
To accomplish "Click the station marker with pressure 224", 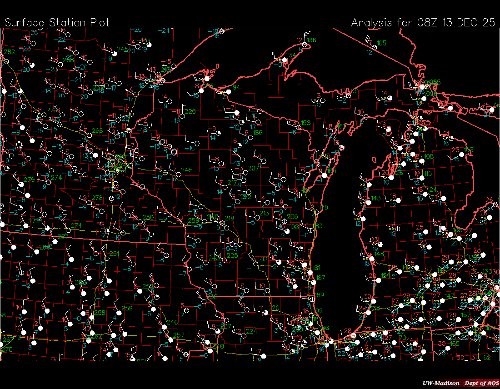I will pyautogui.click(x=244, y=335).
